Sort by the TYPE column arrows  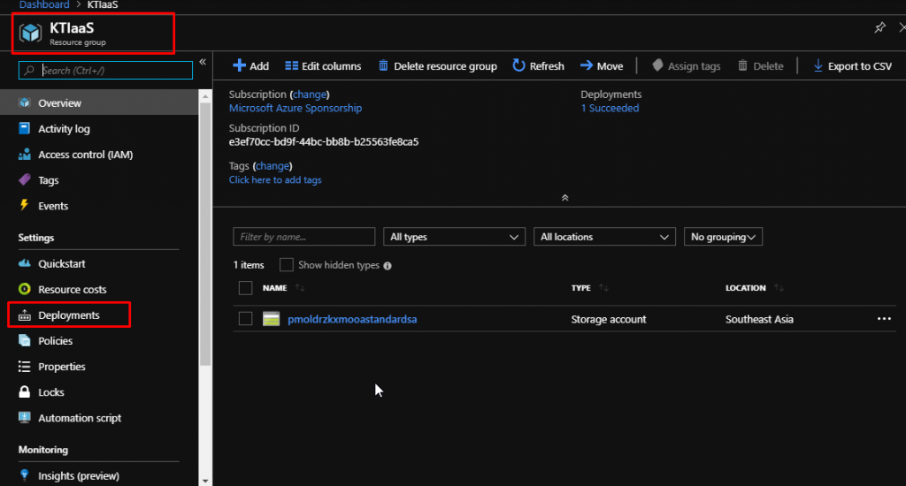tap(603, 287)
